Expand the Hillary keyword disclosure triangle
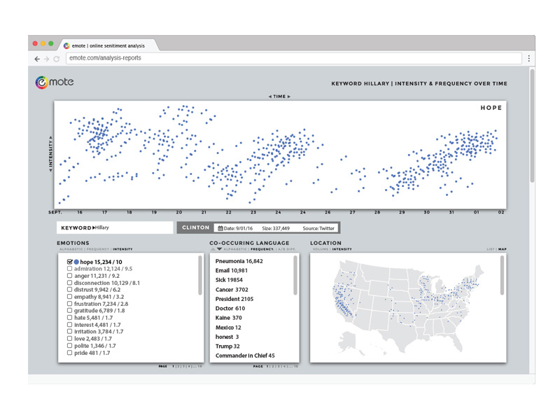560x420 pixels. [94, 227]
